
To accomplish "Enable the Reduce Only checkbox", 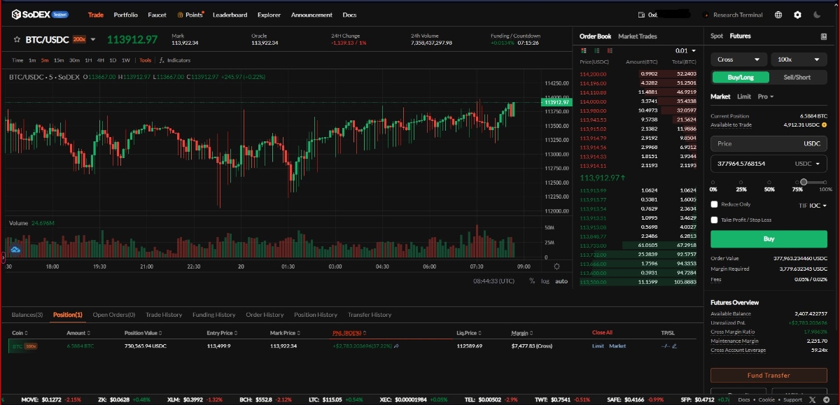I will [715, 204].
